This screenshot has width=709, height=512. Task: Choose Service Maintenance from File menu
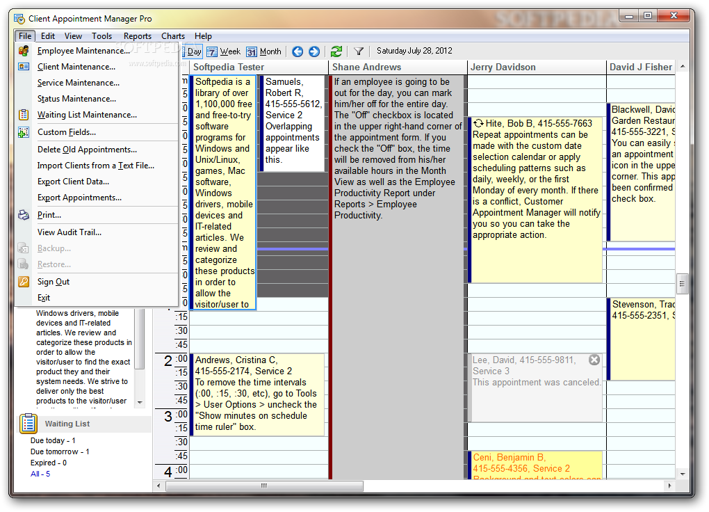pyautogui.click(x=97, y=83)
